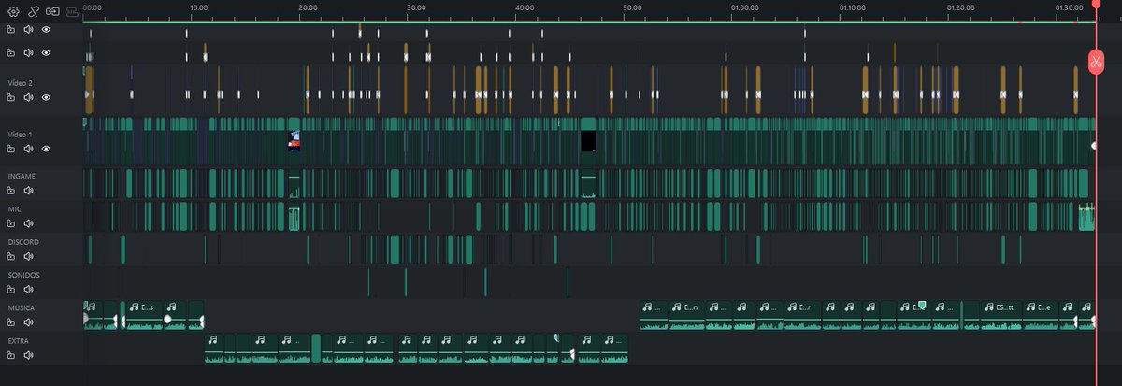Click the shield marker on MUSICA clip
Viewport: 1122px width, 386px height.
pos(922,306)
